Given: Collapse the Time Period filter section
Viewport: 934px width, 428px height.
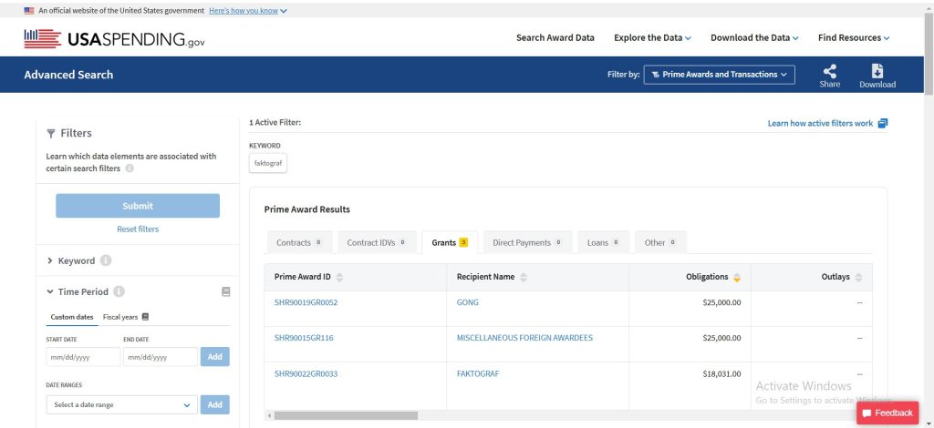Looking at the screenshot, I should 50,292.
